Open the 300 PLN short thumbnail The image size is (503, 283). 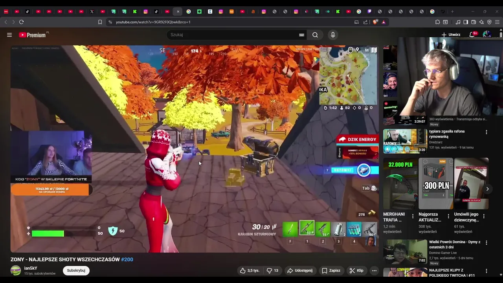(x=436, y=184)
